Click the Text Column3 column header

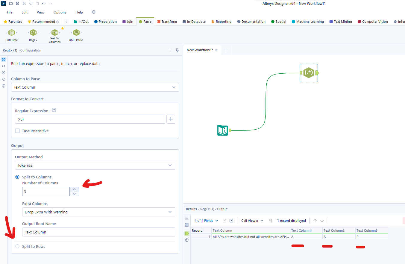coord(372,230)
